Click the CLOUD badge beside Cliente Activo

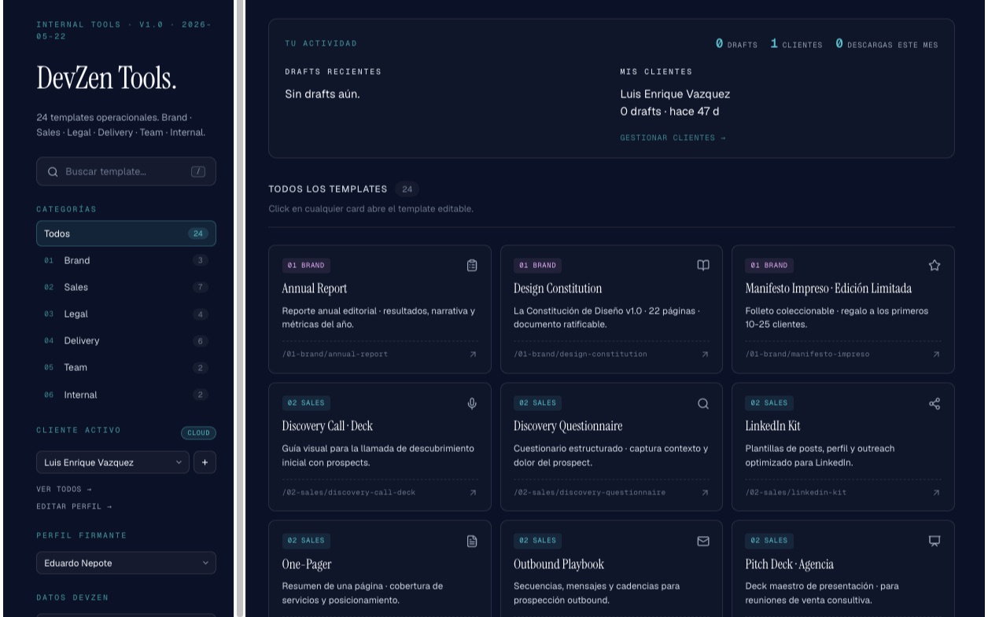coord(198,432)
